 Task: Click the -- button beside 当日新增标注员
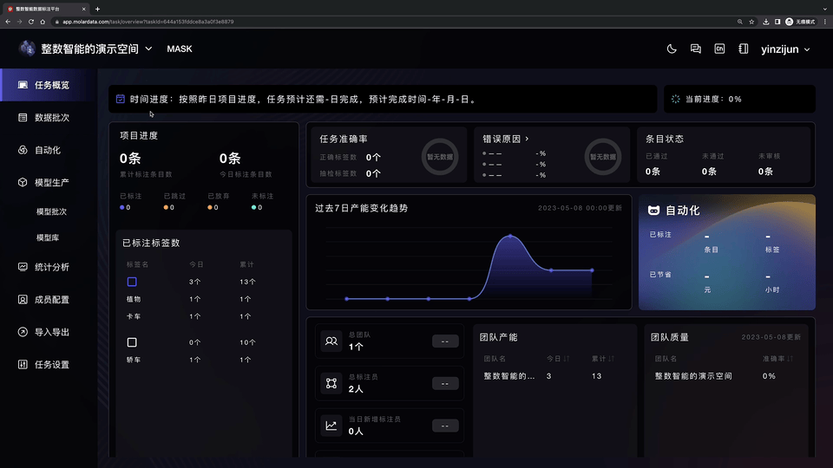(445, 426)
